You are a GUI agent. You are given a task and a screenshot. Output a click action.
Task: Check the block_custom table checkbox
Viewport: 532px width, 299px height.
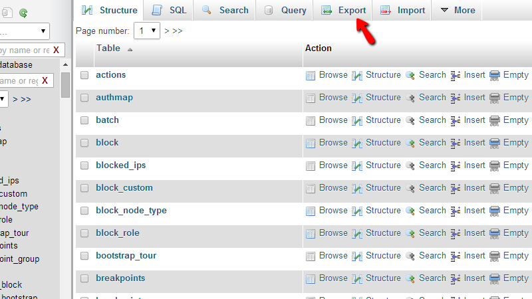(x=84, y=188)
